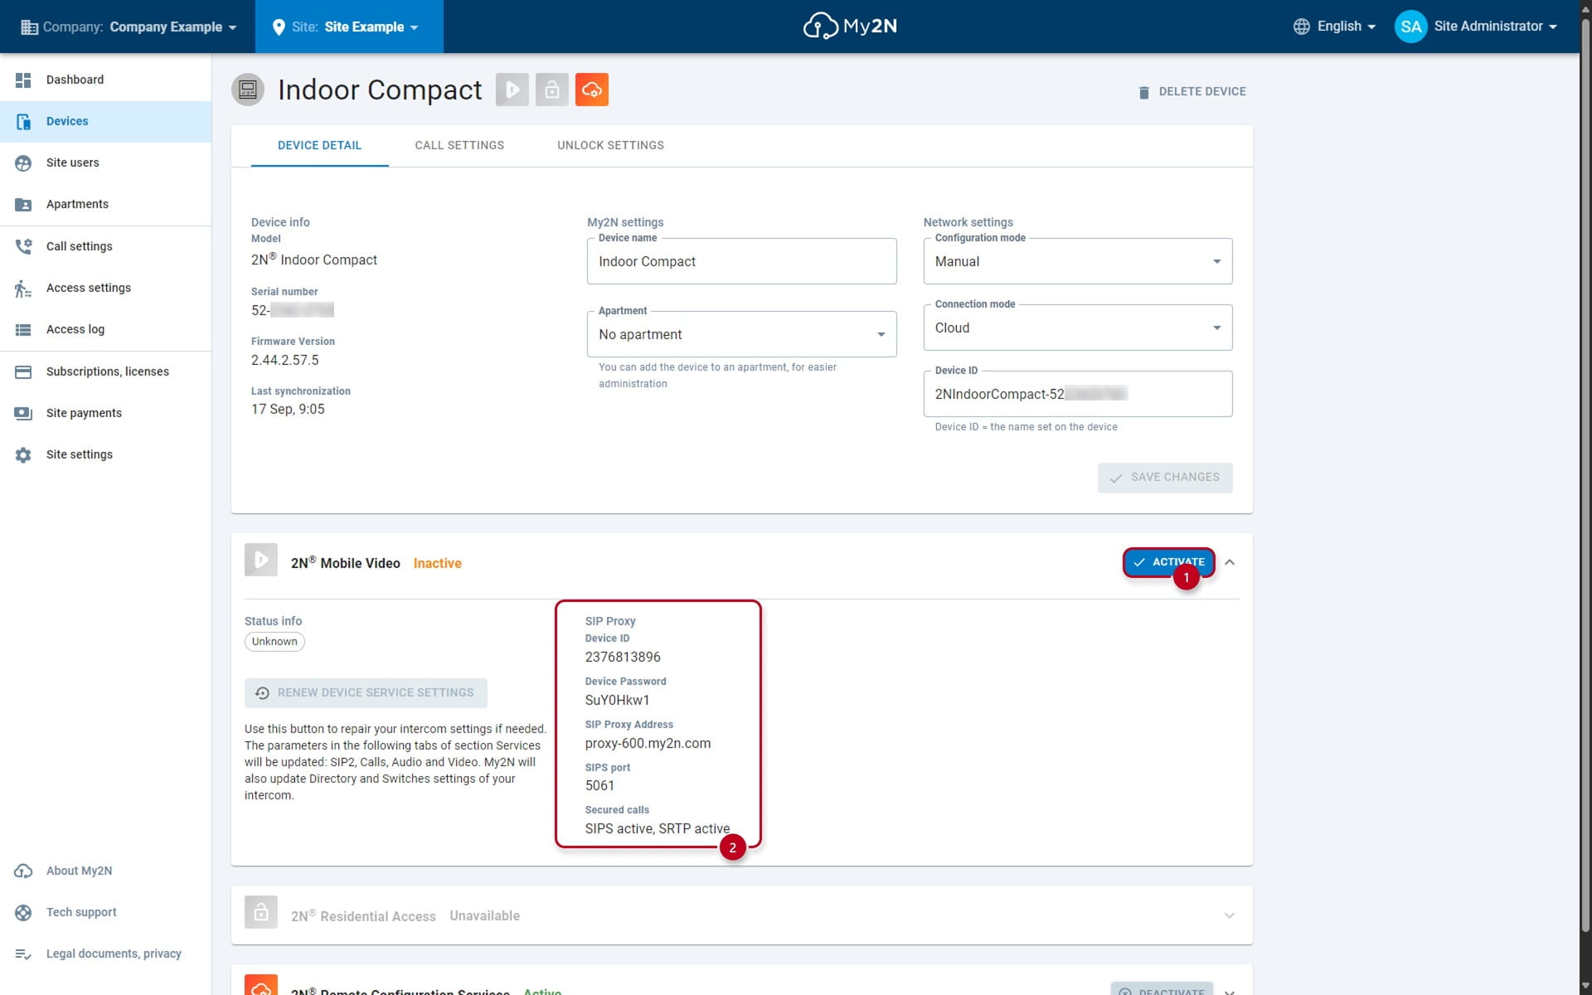The height and width of the screenshot is (995, 1592).
Task: Open Subscriptions, licenses page
Action: point(105,371)
